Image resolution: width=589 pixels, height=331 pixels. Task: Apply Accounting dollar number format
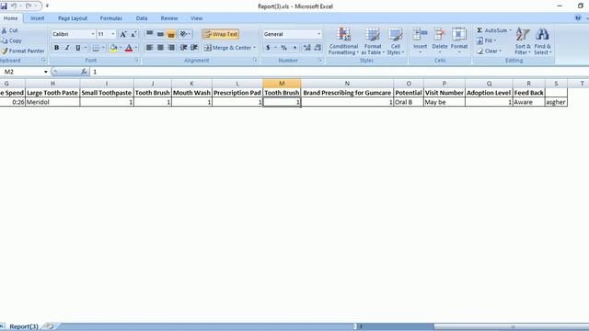268,48
